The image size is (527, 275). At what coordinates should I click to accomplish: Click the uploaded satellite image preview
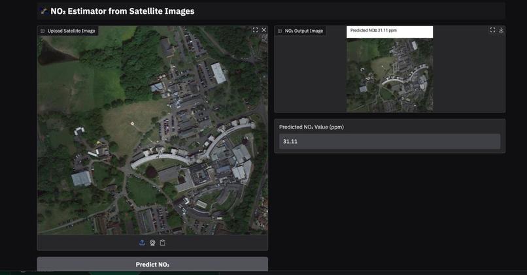click(152, 130)
